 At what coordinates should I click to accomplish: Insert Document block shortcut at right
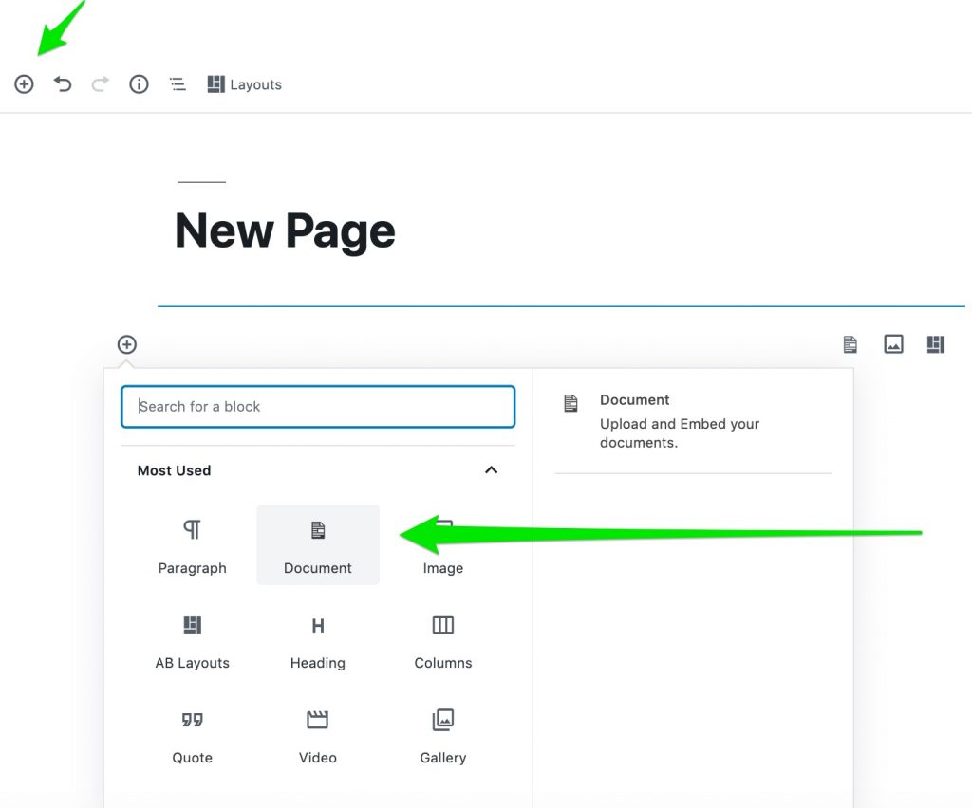click(850, 344)
